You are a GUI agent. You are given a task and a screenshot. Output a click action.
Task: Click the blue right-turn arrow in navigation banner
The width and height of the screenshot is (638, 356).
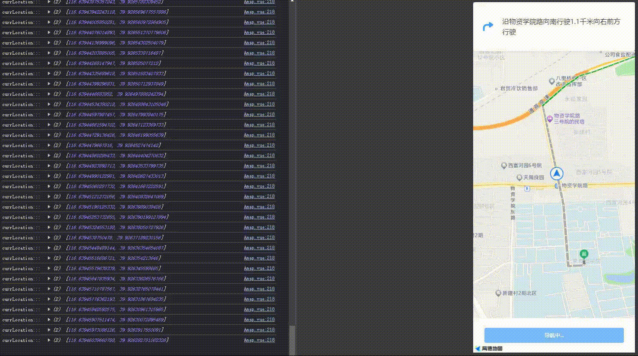coord(488,27)
